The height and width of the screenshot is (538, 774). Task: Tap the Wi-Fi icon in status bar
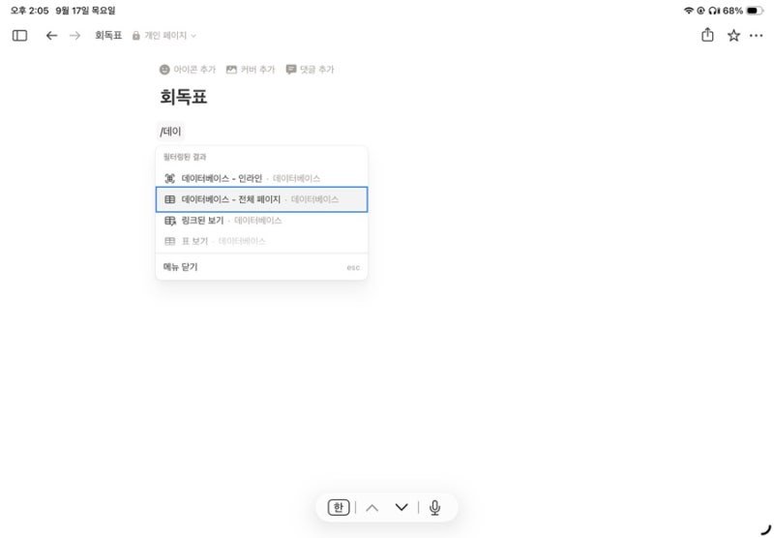tap(688, 11)
